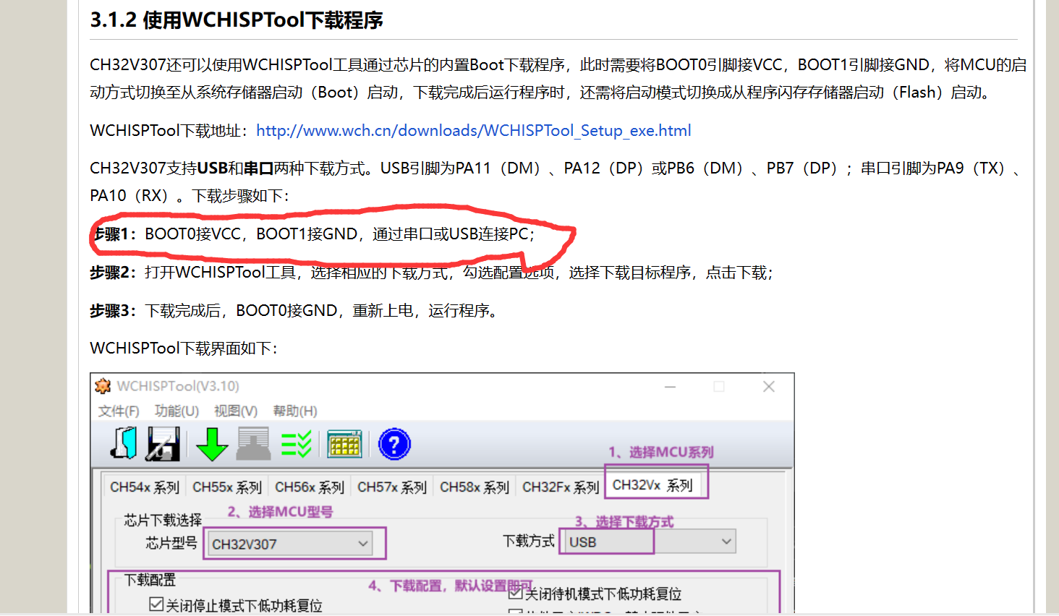Click the green download arrow icon
Screen dimensions: 1059x616
coord(212,444)
